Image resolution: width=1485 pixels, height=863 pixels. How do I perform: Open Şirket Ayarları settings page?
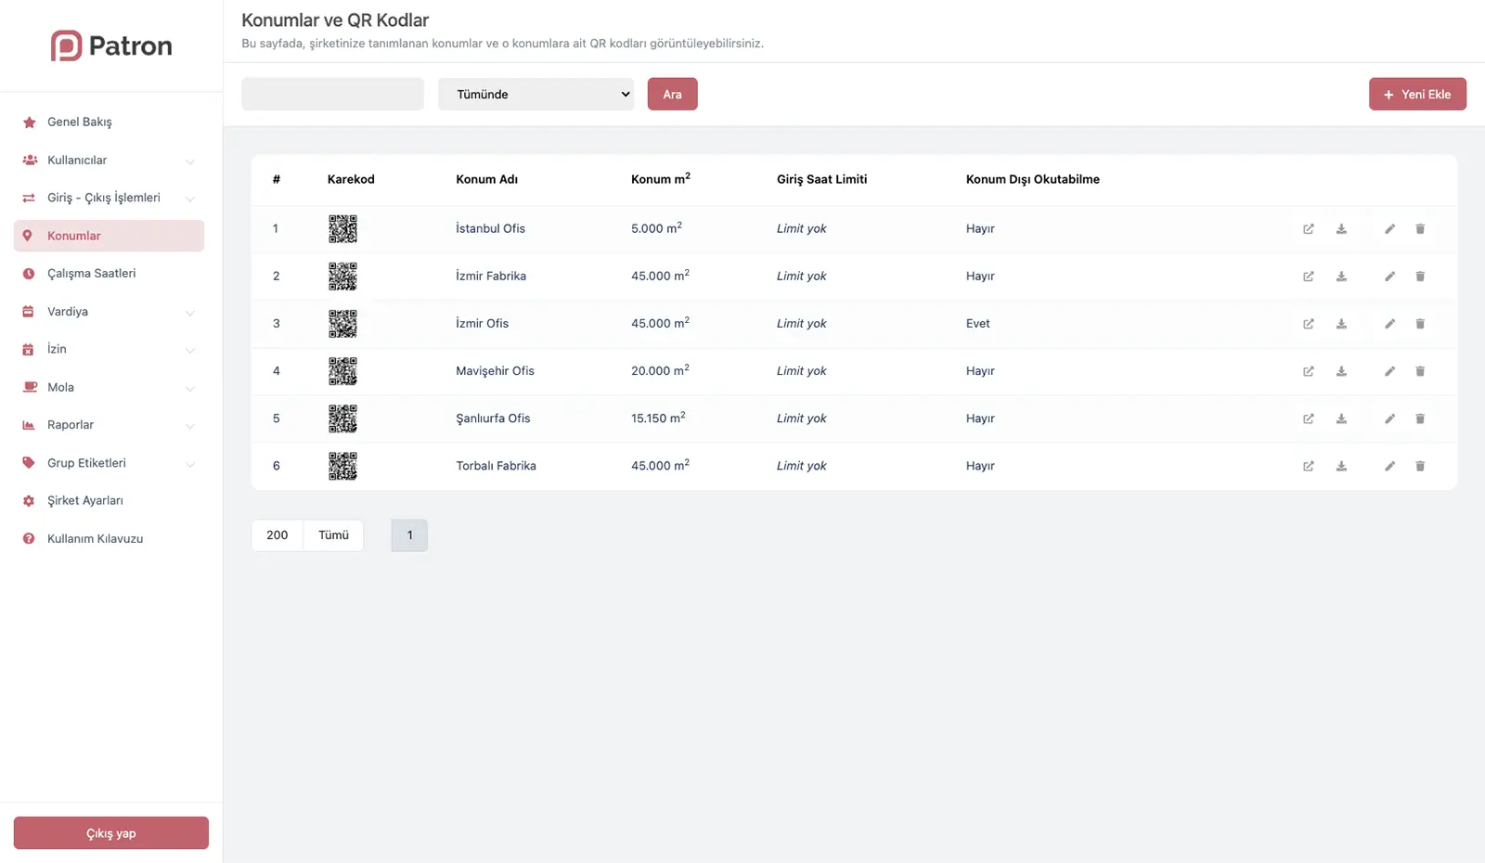pos(84,501)
